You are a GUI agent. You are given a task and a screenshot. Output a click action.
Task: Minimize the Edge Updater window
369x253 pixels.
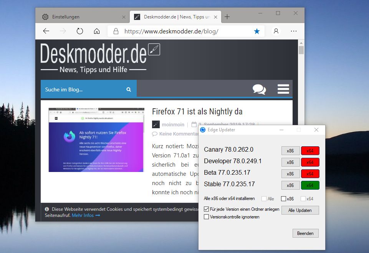[x=281, y=130]
